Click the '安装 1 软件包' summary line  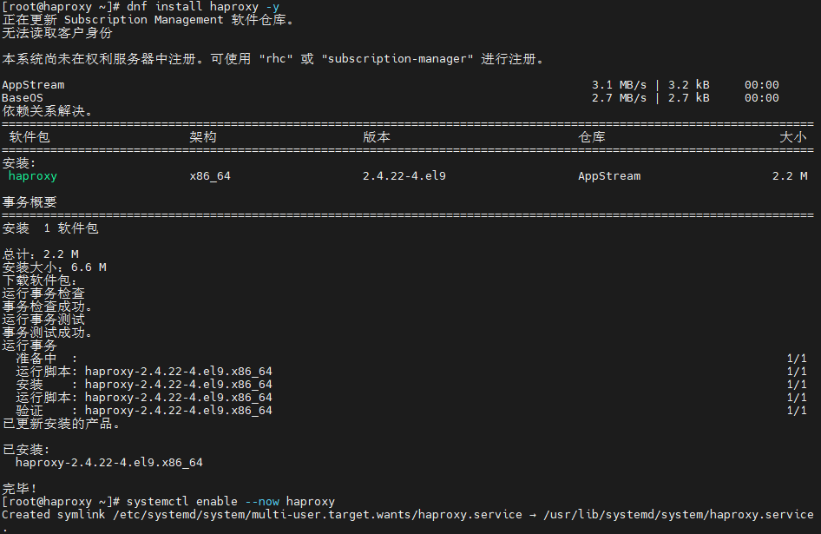click(50, 228)
